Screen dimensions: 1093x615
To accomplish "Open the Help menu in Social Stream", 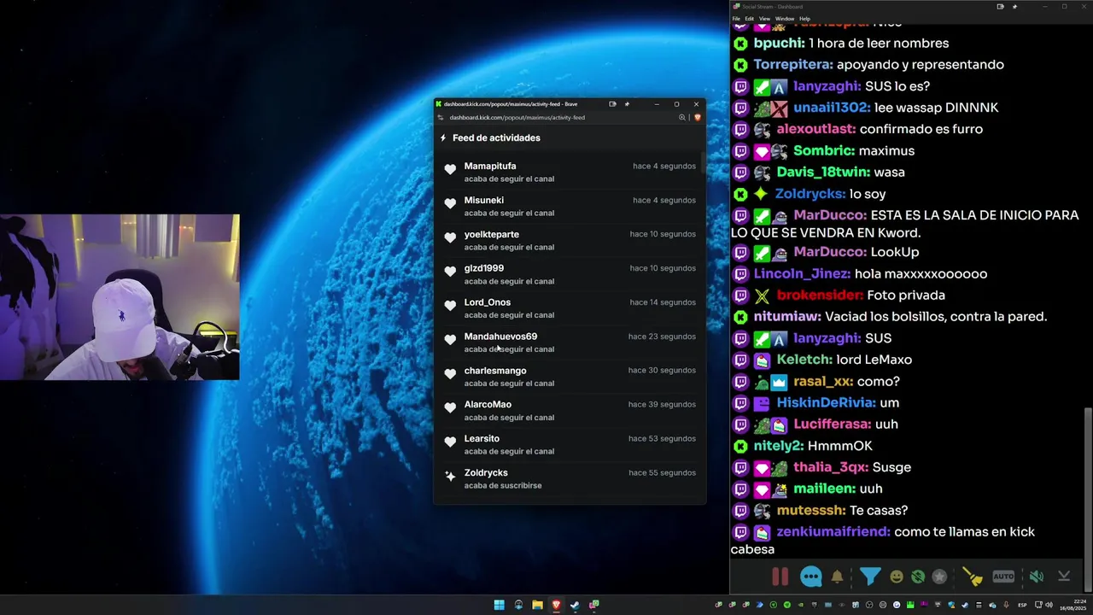I will 804,19.
